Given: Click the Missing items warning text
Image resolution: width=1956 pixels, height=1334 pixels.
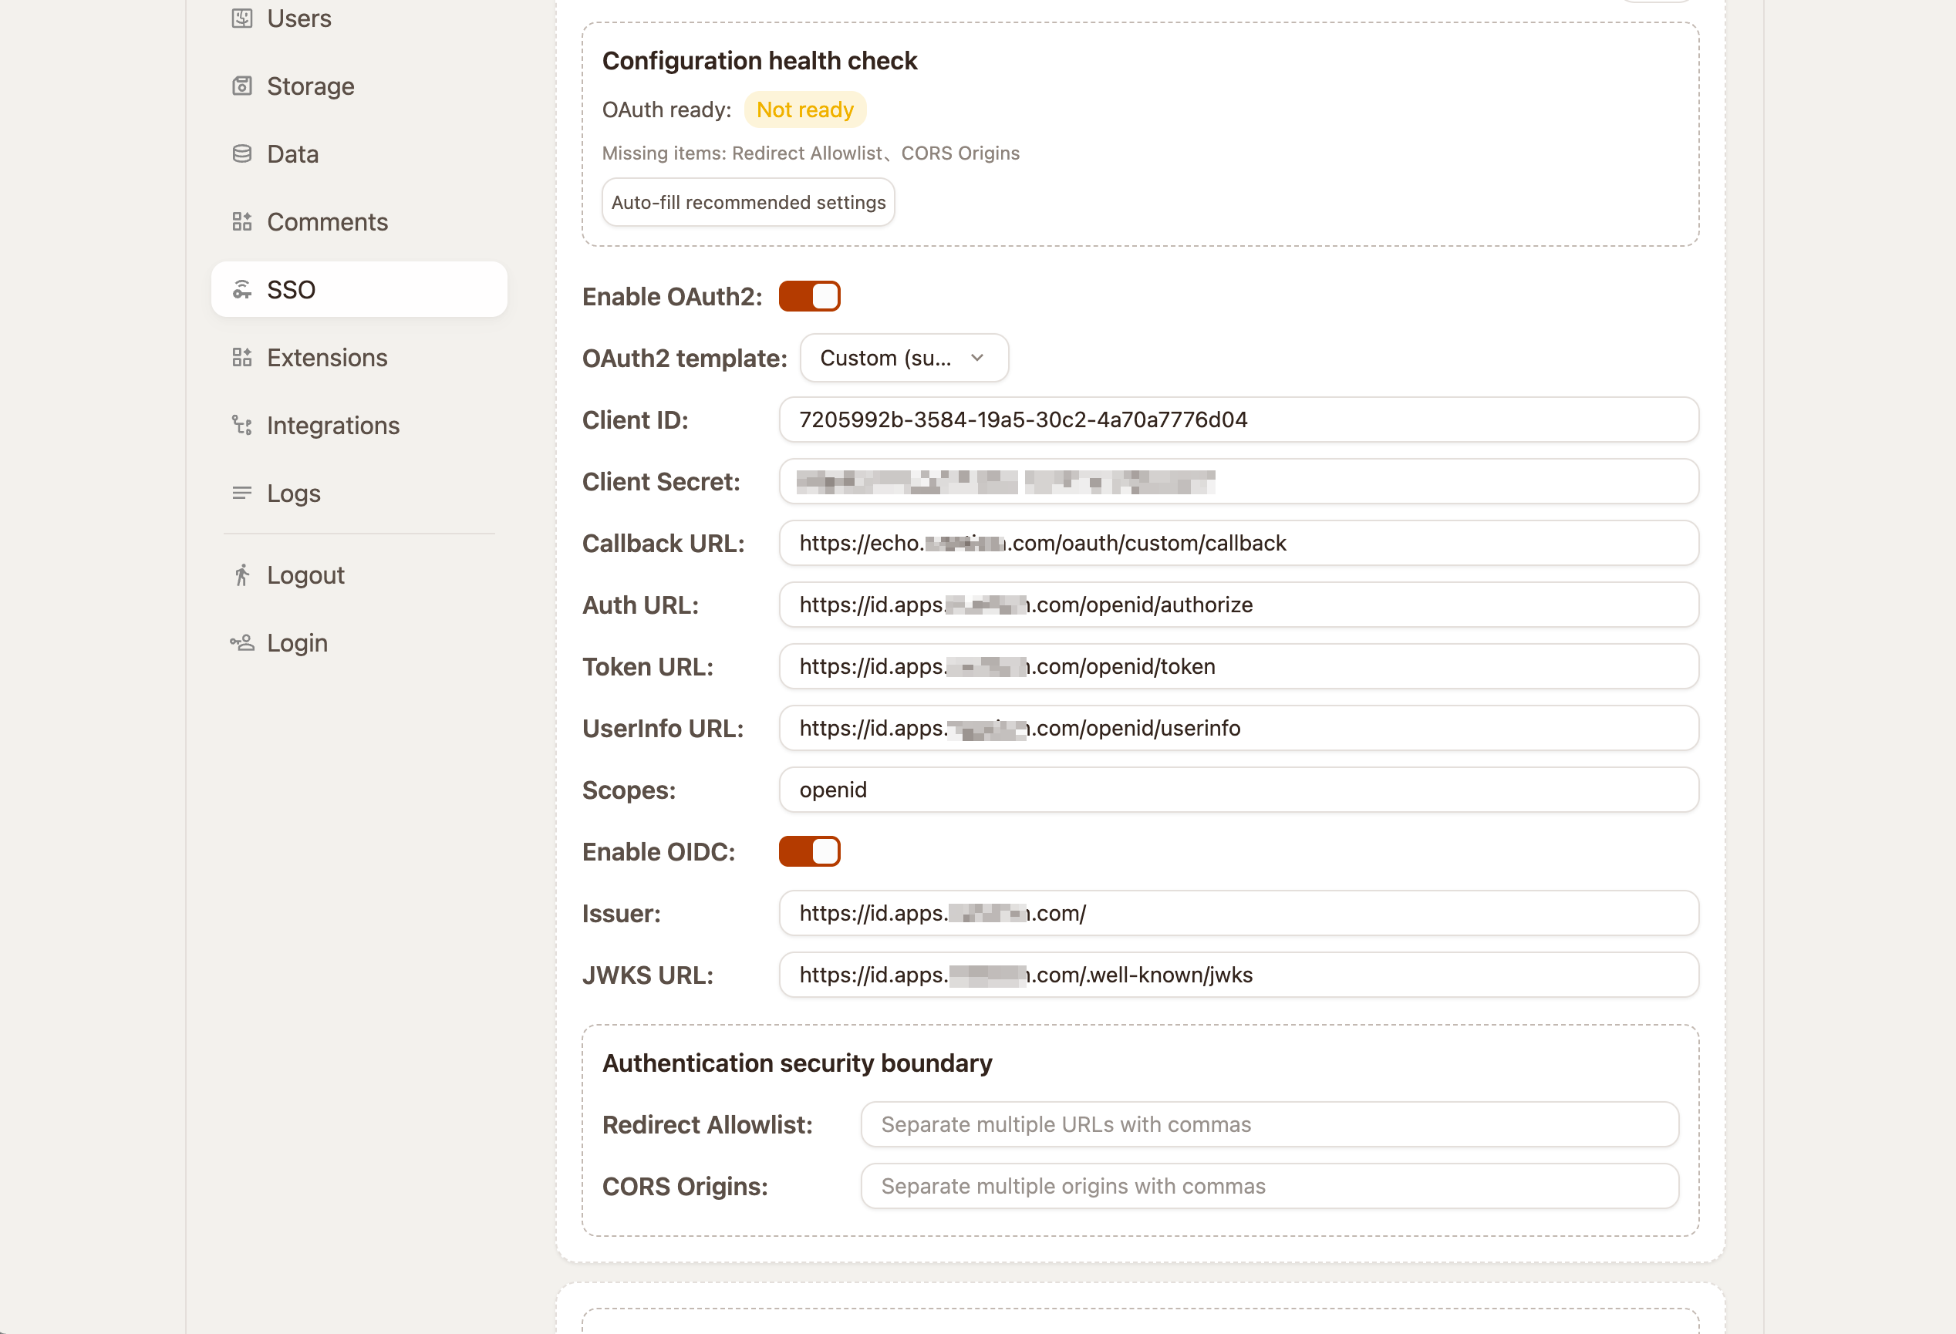Looking at the screenshot, I should pyautogui.click(x=811, y=153).
